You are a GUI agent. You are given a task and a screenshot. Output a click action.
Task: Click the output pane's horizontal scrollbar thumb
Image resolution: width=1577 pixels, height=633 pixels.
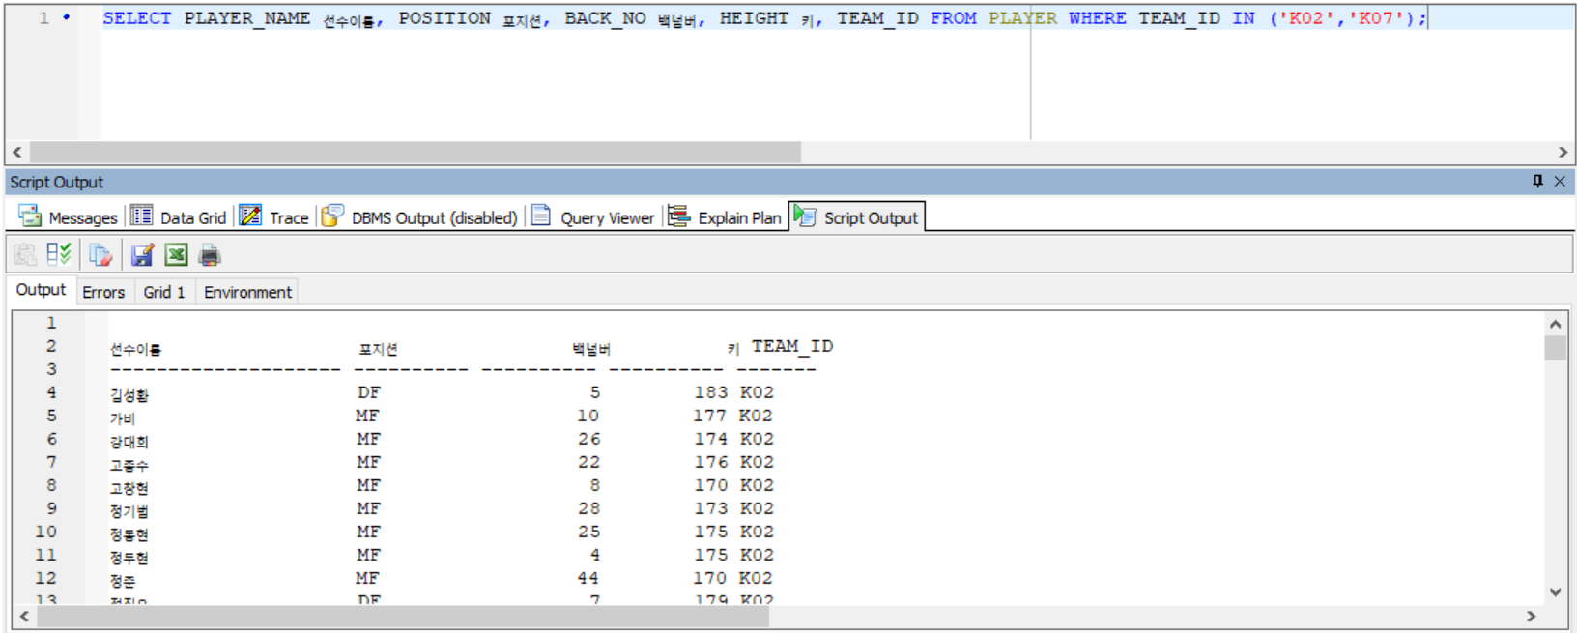click(403, 617)
